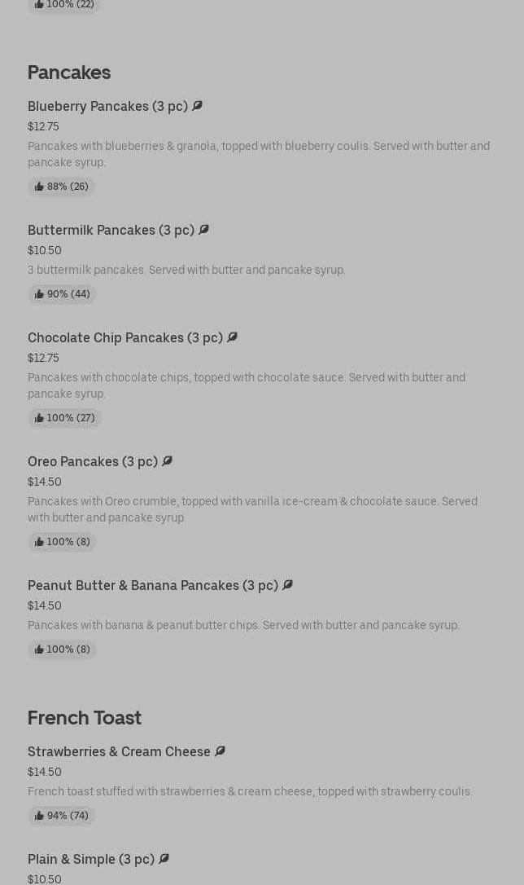This screenshot has width=524, height=885.
Task: Open the Blueberry Pancakes (3 pc) item
Action: 107,107
